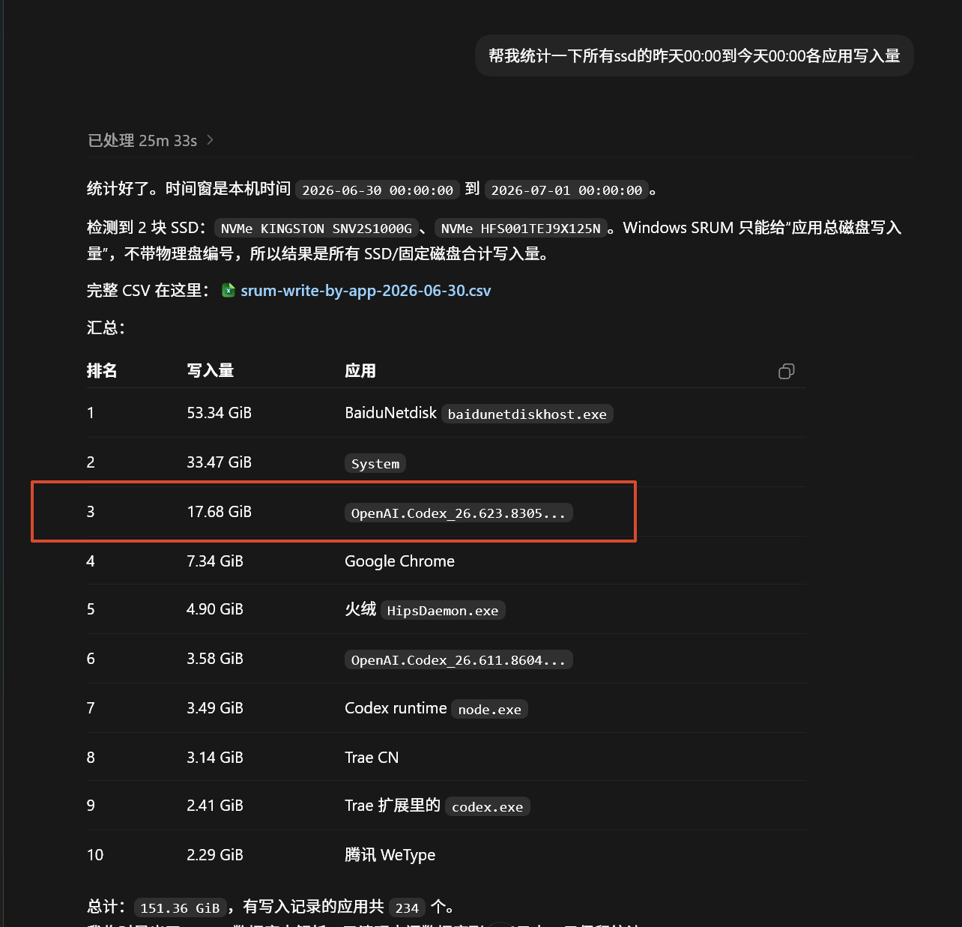This screenshot has height=927, width=962.
Task: Click the NVMe KINGSTON SNV2S1000G label
Action: coord(316,229)
